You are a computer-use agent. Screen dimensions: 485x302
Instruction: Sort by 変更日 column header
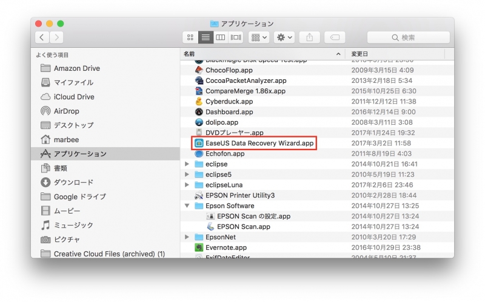pos(394,54)
